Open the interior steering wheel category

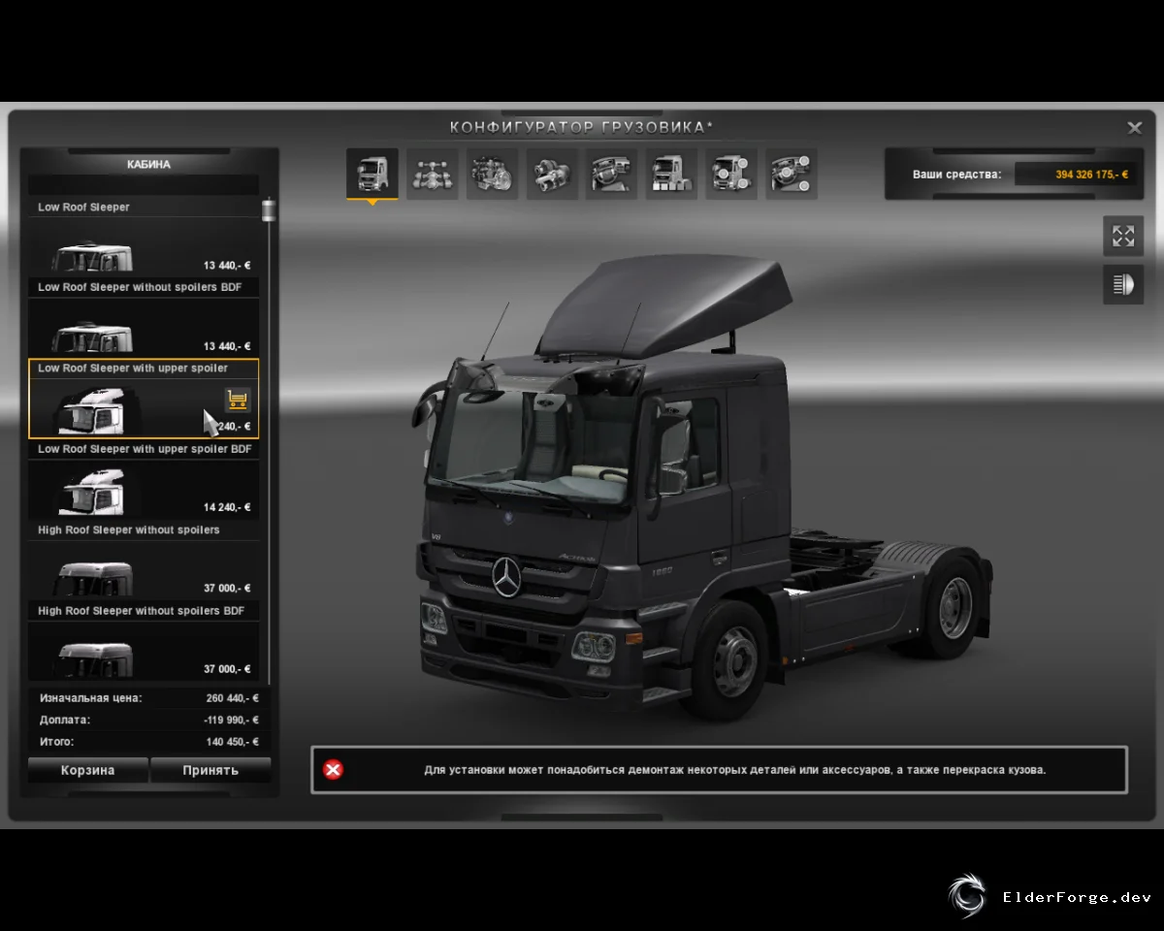[x=612, y=174]
